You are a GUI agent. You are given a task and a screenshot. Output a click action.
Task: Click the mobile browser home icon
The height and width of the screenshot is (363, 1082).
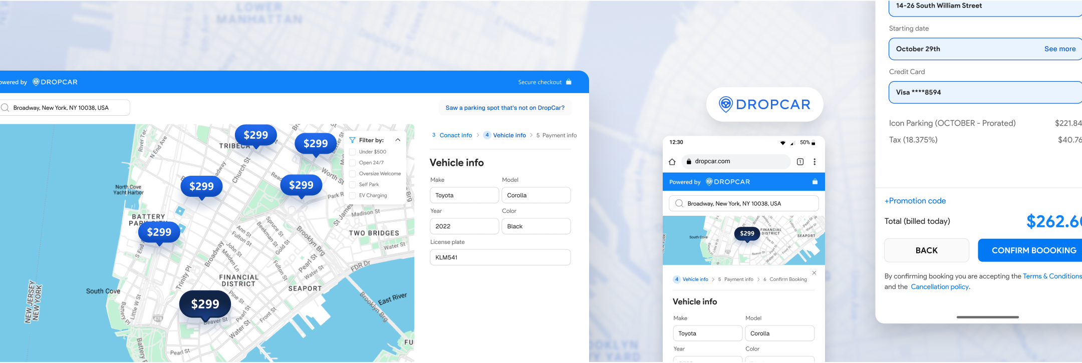672,162
